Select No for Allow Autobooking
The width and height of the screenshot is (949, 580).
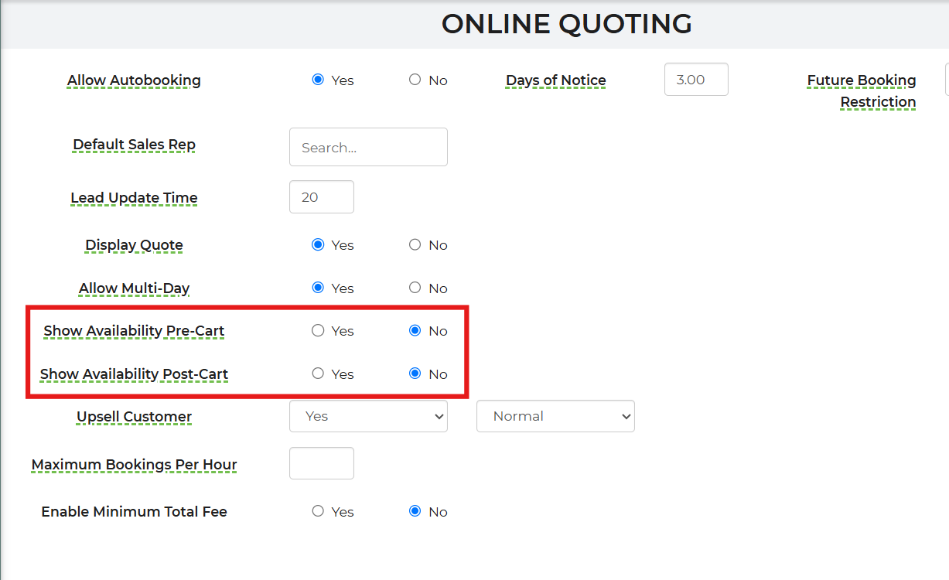415,80
